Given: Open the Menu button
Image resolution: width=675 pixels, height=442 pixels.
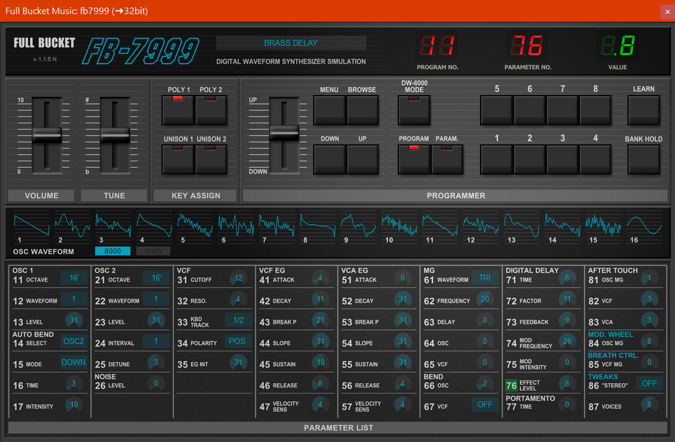Looking at the screenshot, I should coord(330,110).
